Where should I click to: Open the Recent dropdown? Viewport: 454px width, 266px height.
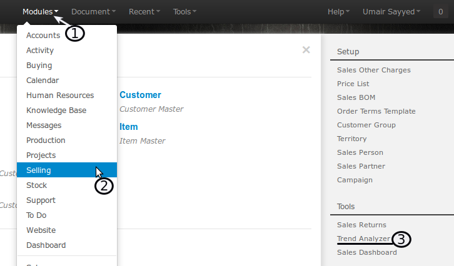tap(144, 11)
